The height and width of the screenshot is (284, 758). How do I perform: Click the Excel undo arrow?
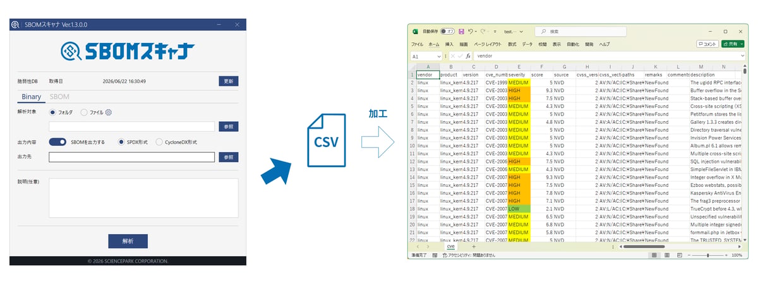coord(471,31)
